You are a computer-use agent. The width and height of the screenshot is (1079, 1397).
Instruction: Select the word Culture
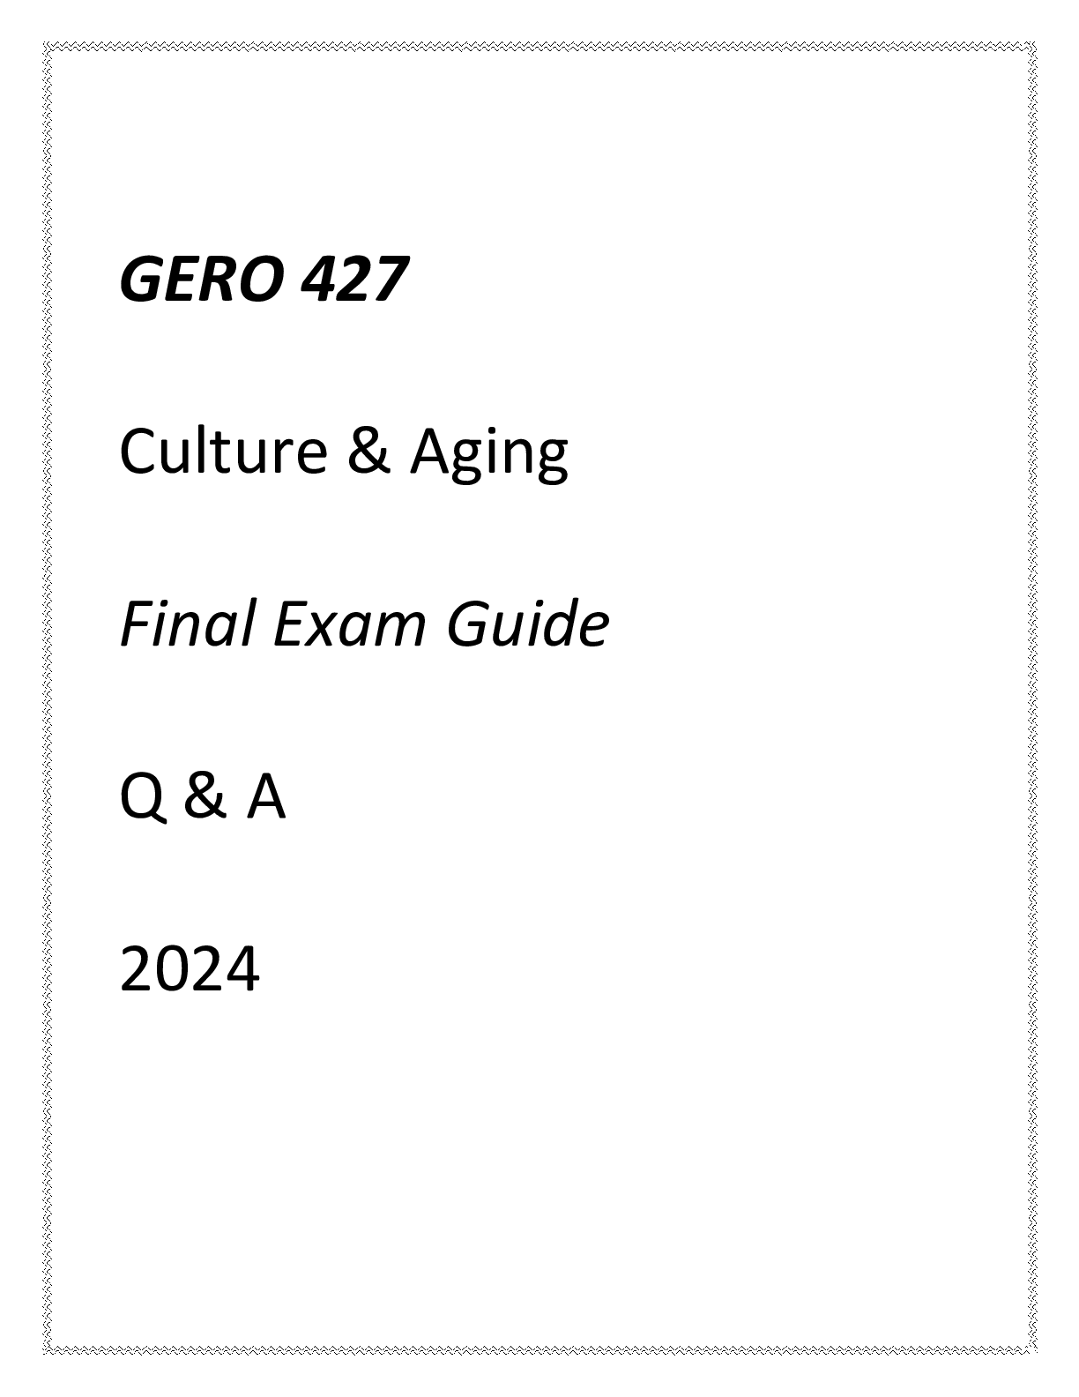pos(224,452)
